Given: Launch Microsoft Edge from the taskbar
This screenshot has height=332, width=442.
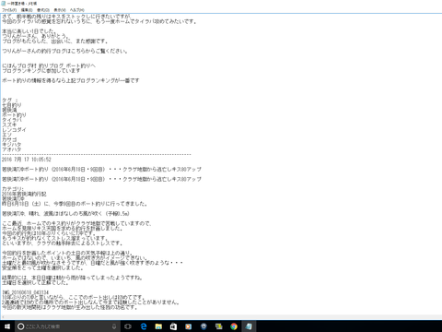Looking at the screenshot, I should 144,326.
